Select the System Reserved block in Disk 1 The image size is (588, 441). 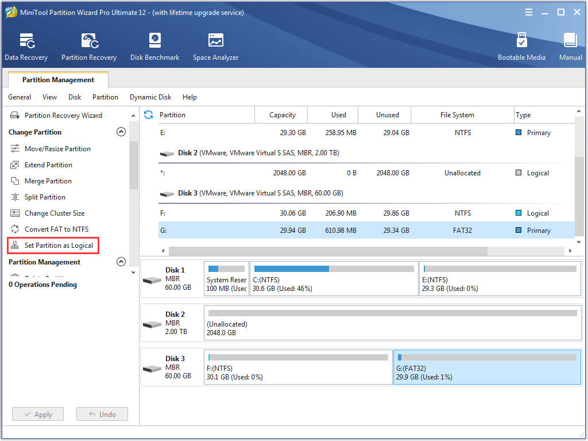[x=226, y=279]
